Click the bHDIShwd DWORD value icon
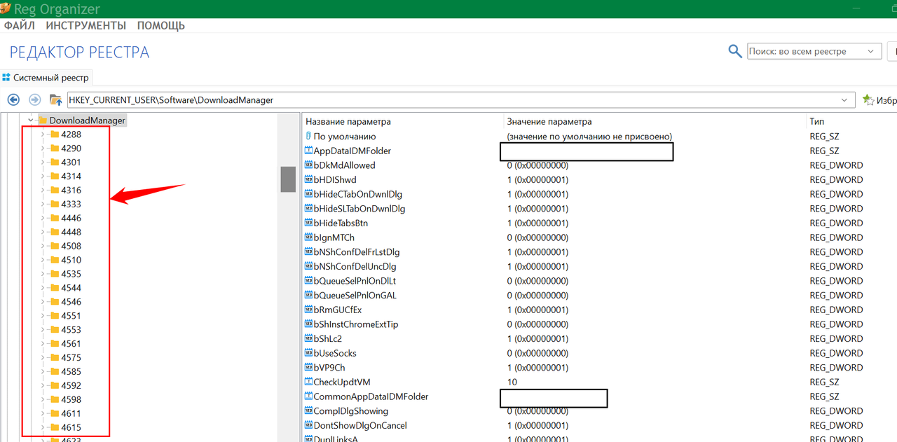Image resolution: width=897 pixels, height=442 pixels. pos(308,179)
